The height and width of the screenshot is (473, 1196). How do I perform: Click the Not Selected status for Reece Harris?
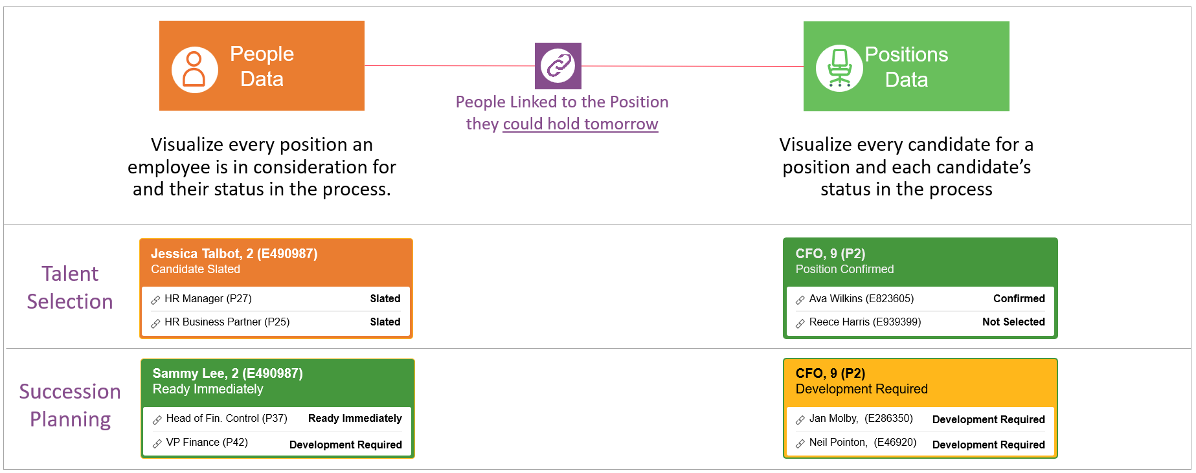tap(1013, 322)
